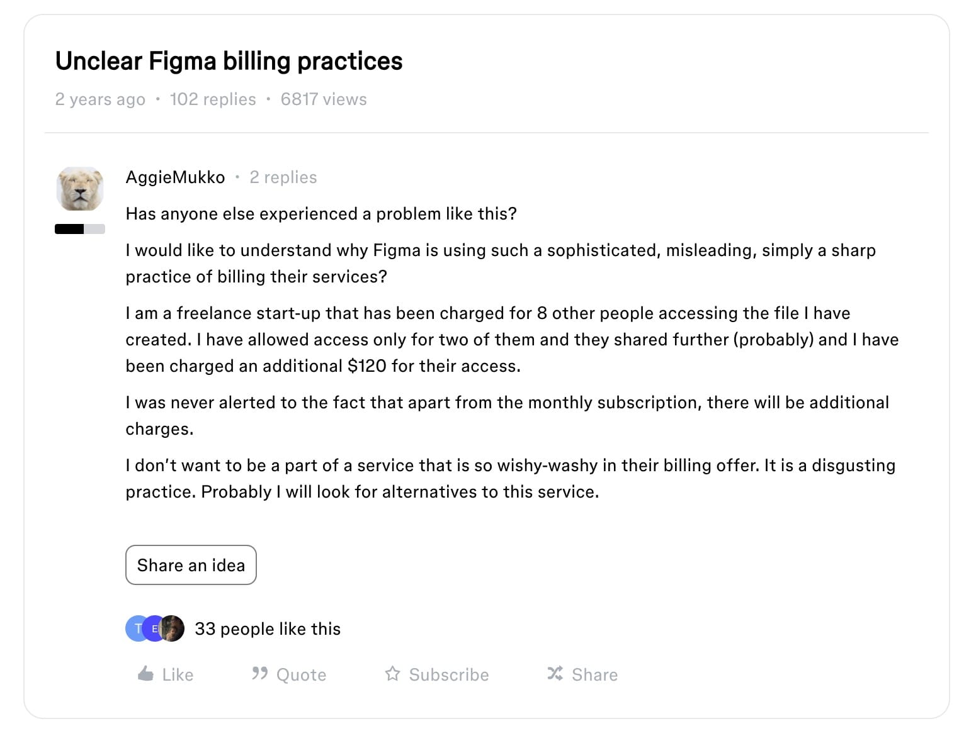This screenshot has width=976, height=731.
Task: Click the reputation progress bar under the avatar
Action: (x=80, y=228)
